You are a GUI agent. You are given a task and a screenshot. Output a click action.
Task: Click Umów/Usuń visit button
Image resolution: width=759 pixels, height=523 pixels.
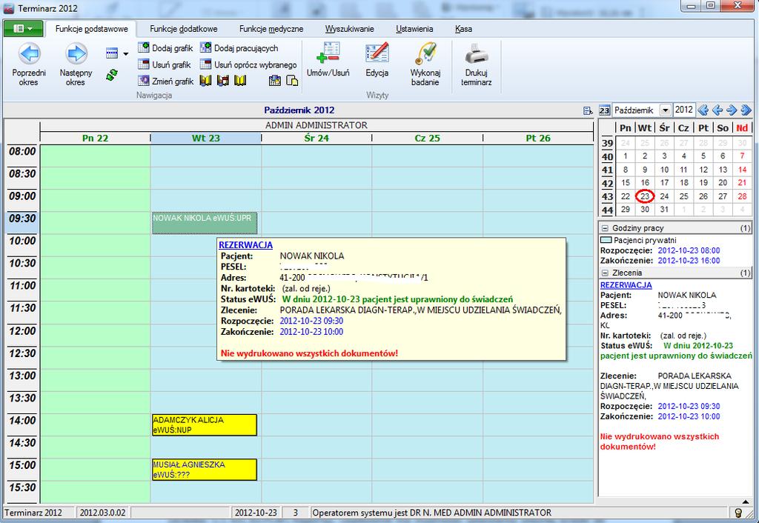tap(328, 59)
